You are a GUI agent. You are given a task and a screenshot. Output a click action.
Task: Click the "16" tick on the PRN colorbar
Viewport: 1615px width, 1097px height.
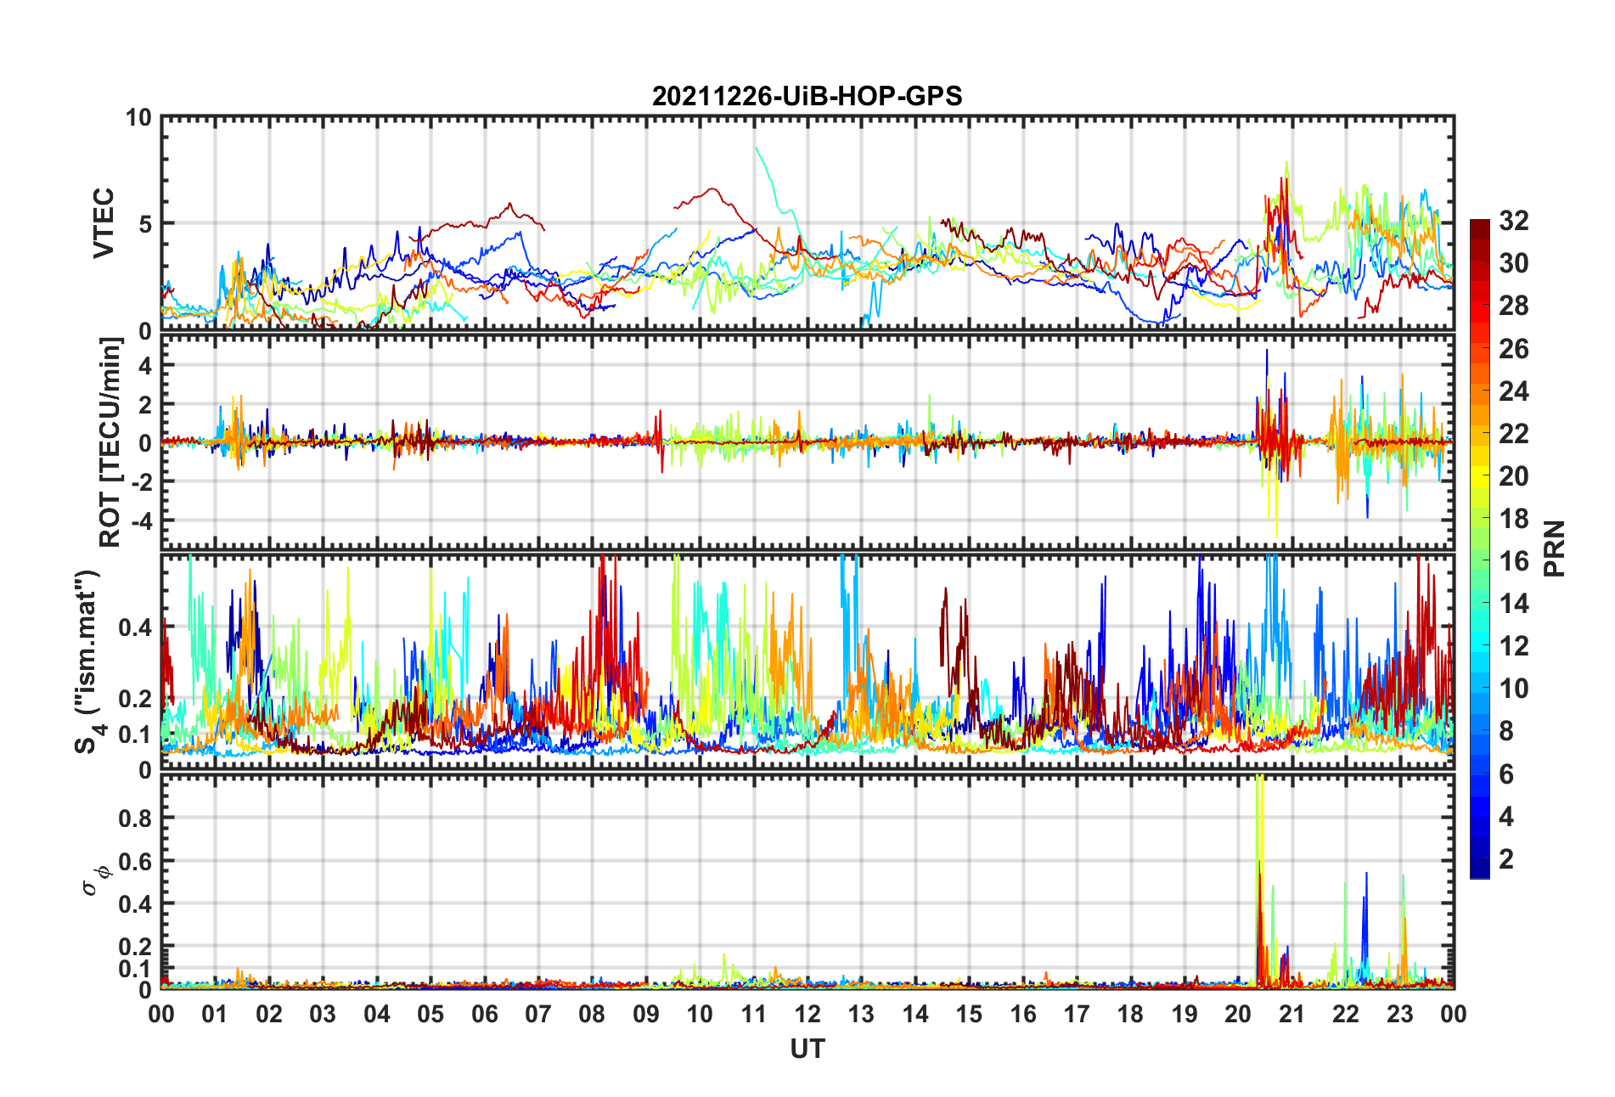click(1513, 561)
